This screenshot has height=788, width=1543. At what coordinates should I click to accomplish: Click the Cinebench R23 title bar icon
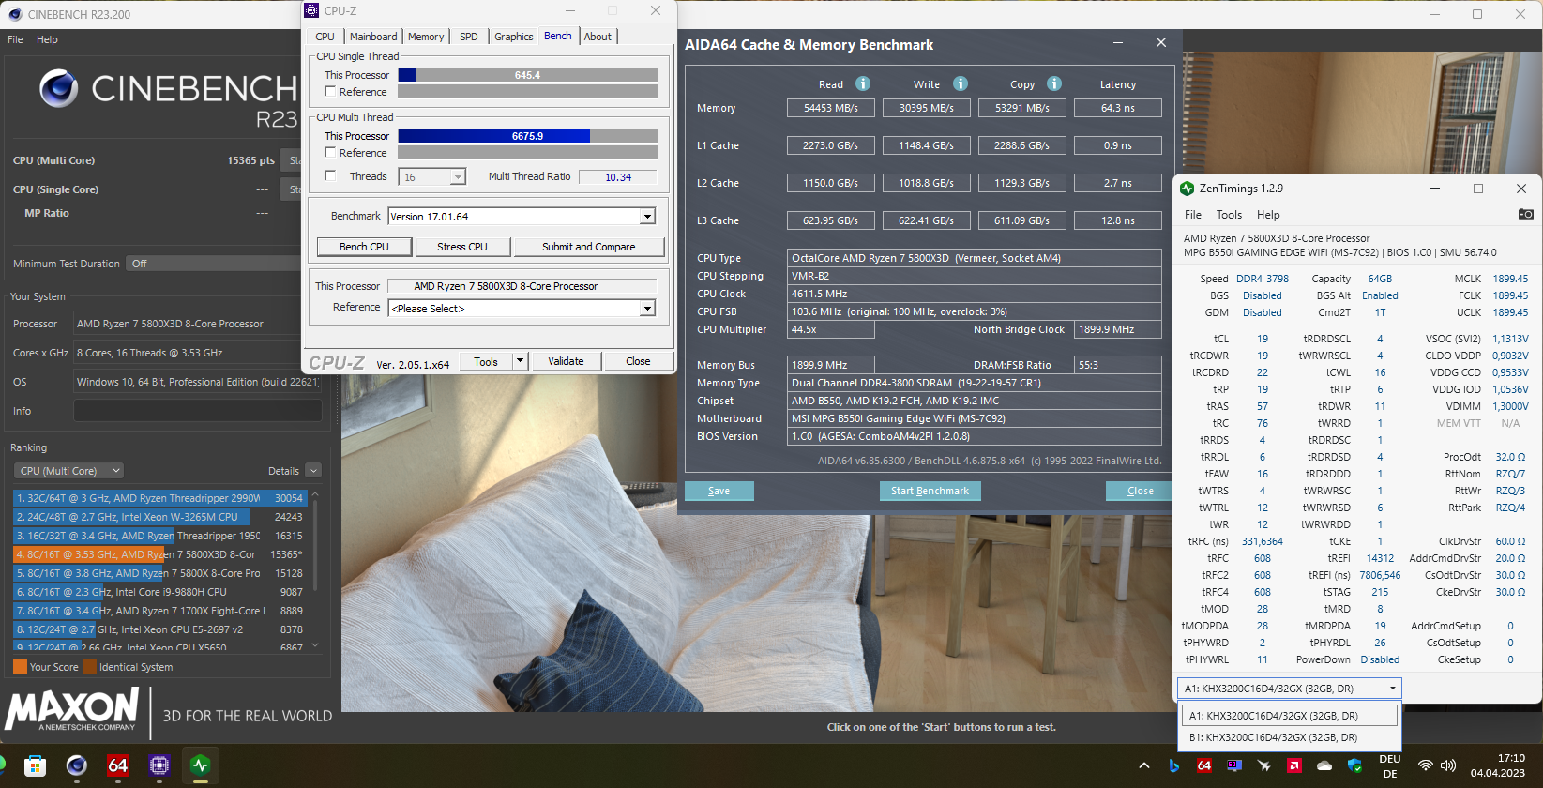pos(14,14)
